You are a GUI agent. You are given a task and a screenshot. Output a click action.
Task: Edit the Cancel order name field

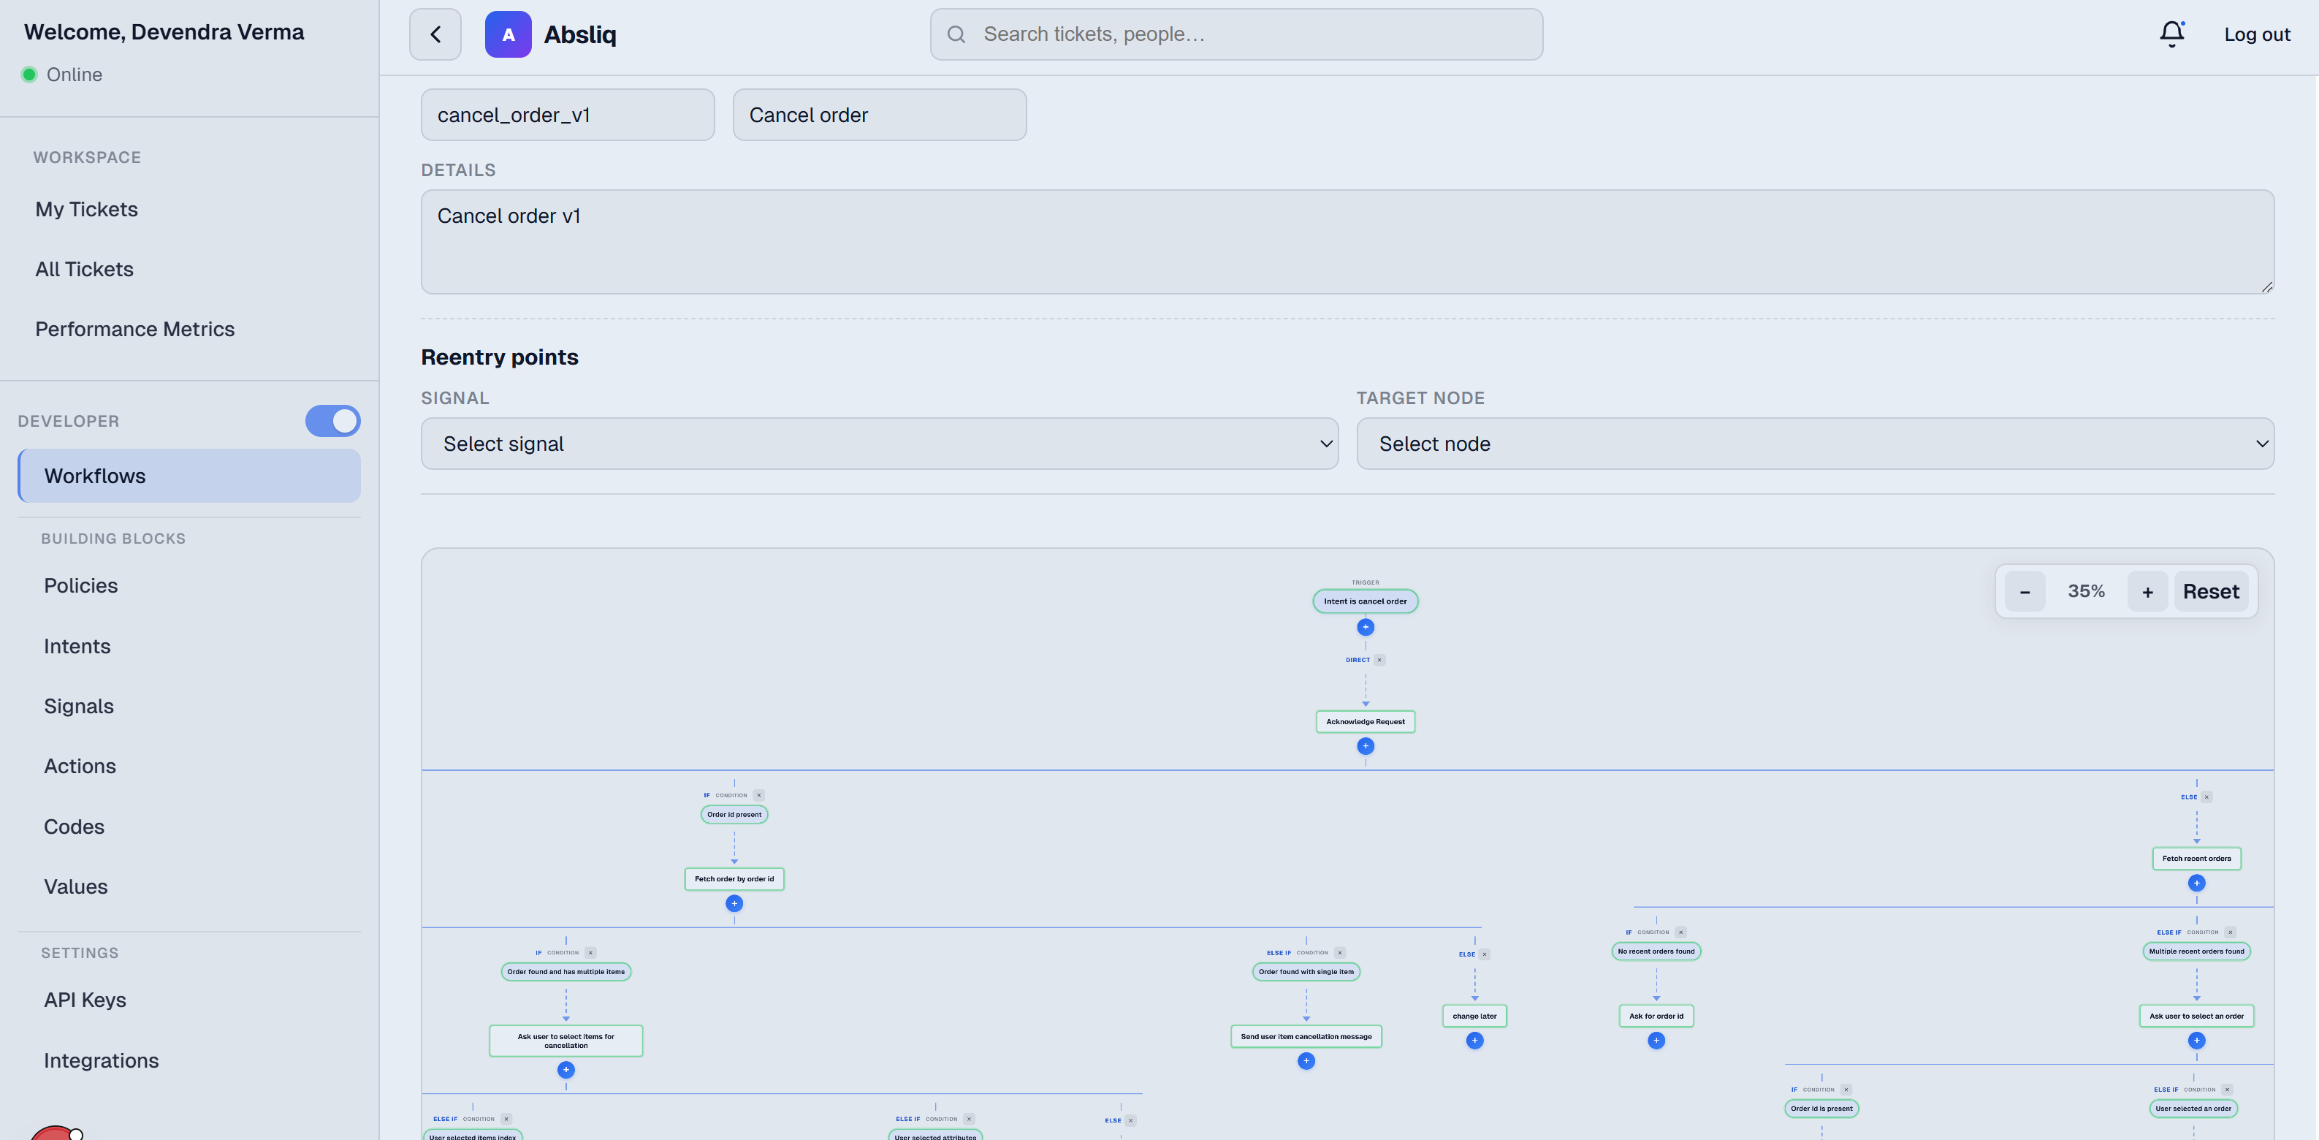click(880, 114)
